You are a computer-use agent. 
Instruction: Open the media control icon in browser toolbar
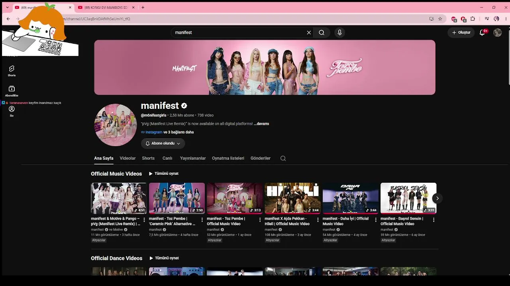point(486,19)
